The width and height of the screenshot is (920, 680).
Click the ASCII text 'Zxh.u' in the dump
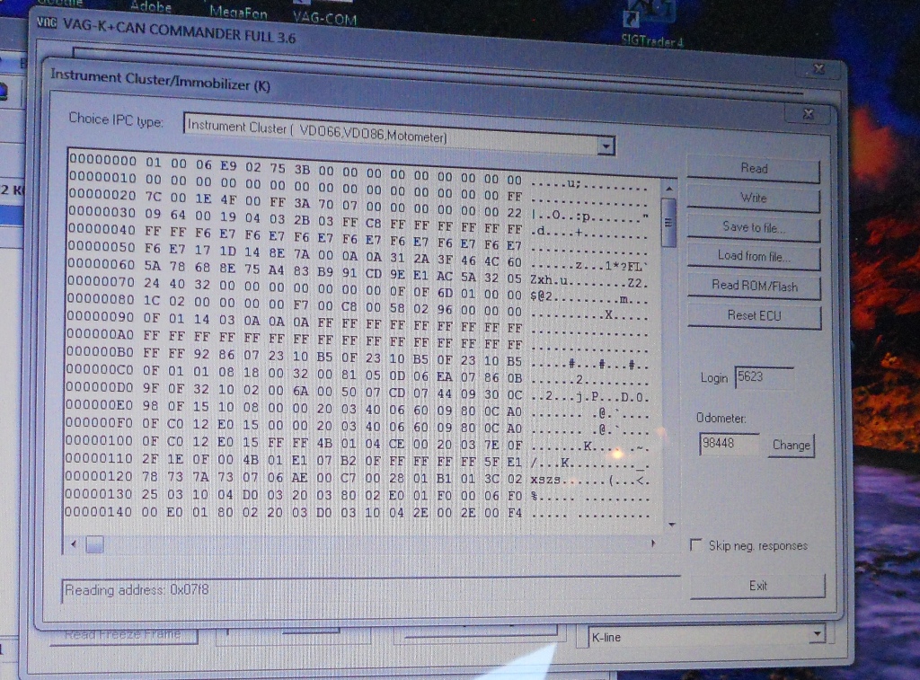pos(549,280)
